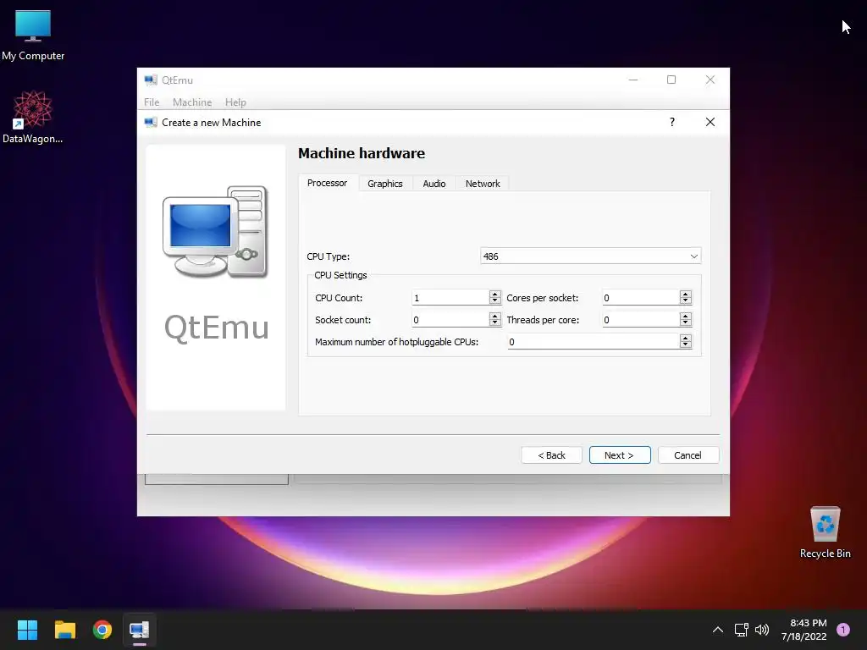This screenshot has height=650, width=867.
Task: Click the Create a new Machine dialog icon
Action: (151, 122)
